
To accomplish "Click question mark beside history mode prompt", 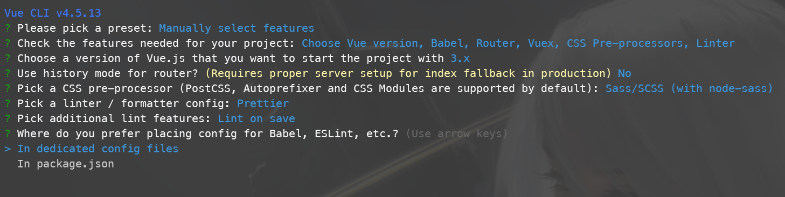I will click(7, 73).
